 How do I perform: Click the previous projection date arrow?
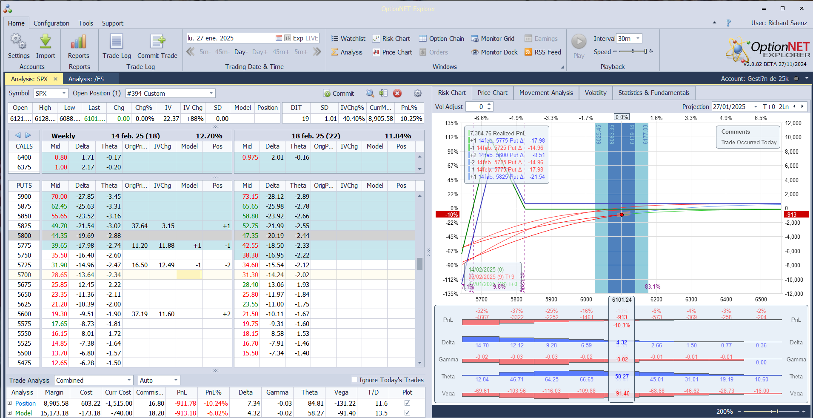[x=794, y=106]
